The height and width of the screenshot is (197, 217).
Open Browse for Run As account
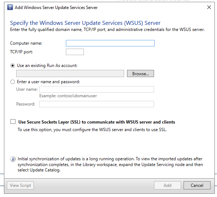click(x=140, y=73)
